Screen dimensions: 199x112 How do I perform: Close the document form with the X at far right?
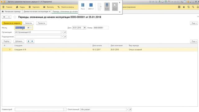[x=198, y=16]
